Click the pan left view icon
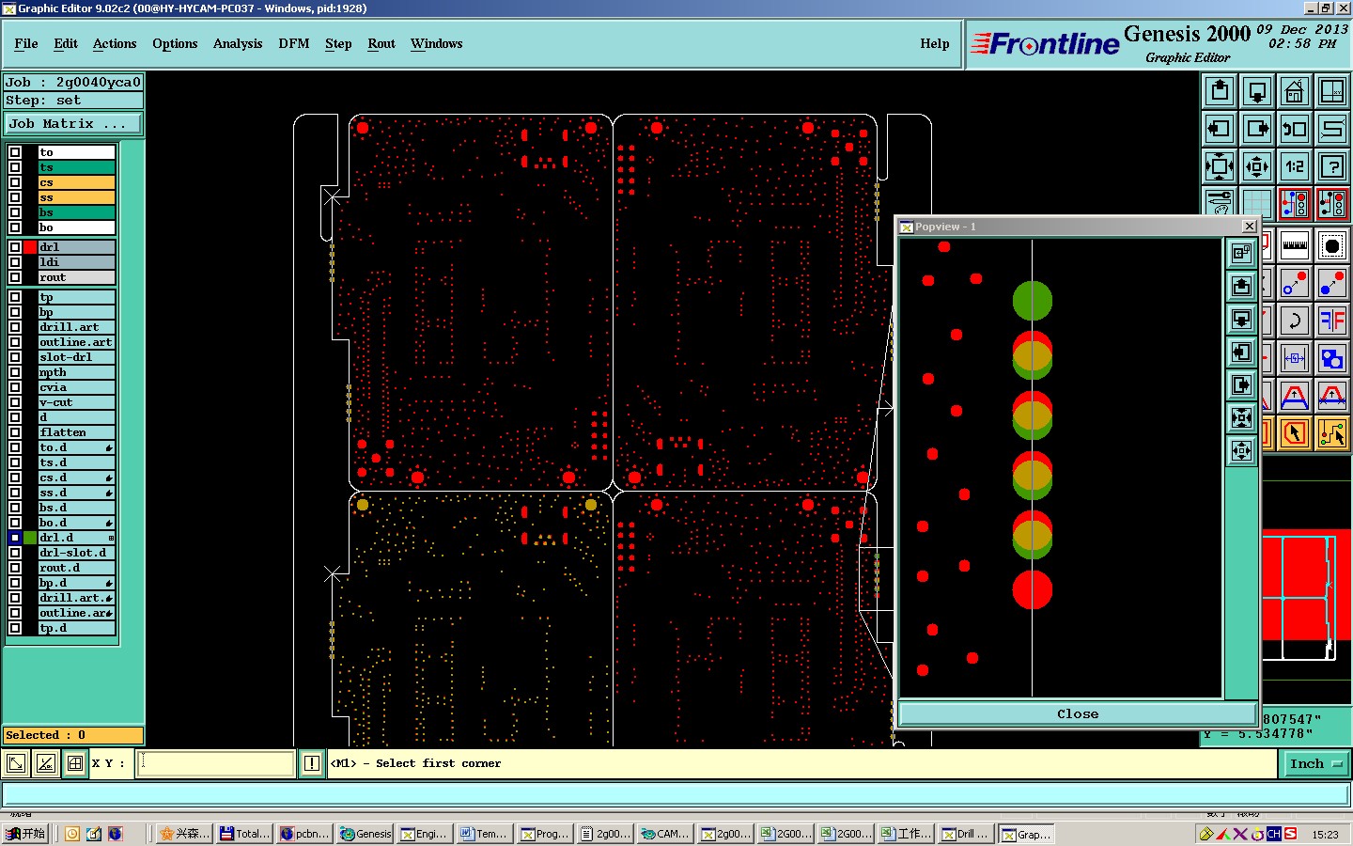The height and width of the screenshot is (846, 1353). (x=1220, y=129)
